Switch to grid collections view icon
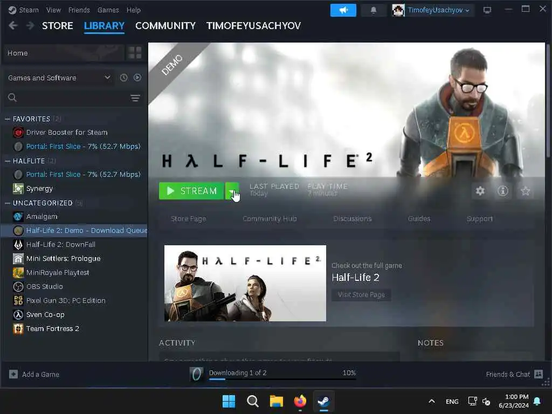The width and height of the screenshot is (552, 414). [x=135, y=53]
